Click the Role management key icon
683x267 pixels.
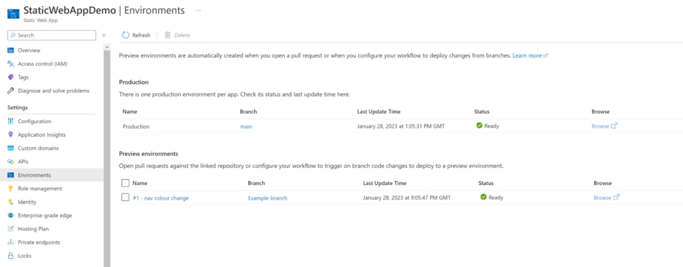point(11,188)
